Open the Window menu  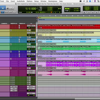pos(43,1)
